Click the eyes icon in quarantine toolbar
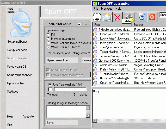Image resolution: width=166 pixels, height=129 pixels. coord(97,17)
